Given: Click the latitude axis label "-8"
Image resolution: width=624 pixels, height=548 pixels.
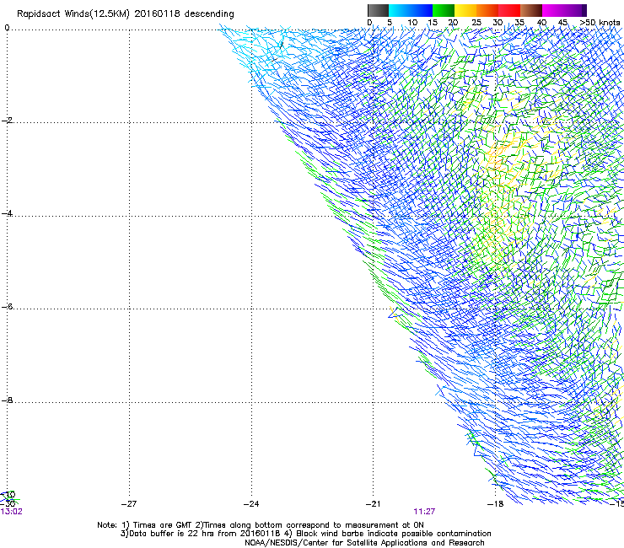Looking at the screenshot, I should click(x=7, y=400).
